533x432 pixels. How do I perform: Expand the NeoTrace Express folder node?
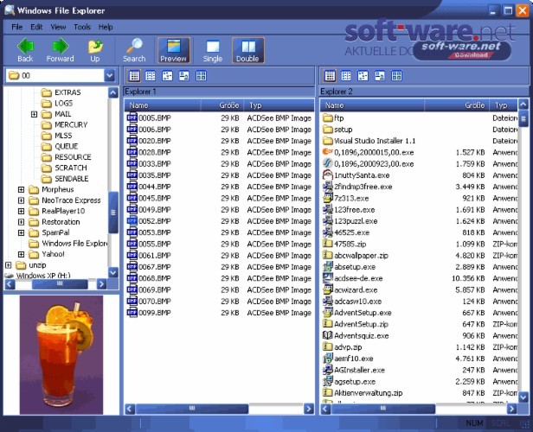21,200
